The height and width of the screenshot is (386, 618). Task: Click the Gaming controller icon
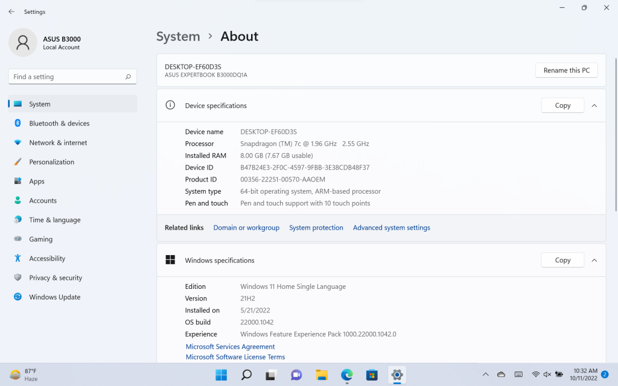18,239
